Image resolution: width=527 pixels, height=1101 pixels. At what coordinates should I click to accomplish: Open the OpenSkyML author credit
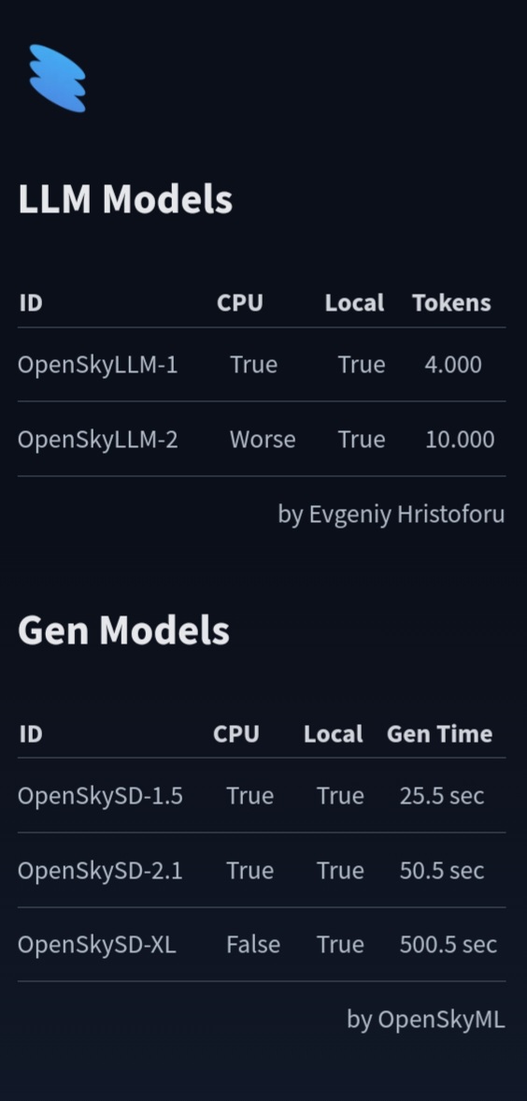click(425, 1019)
